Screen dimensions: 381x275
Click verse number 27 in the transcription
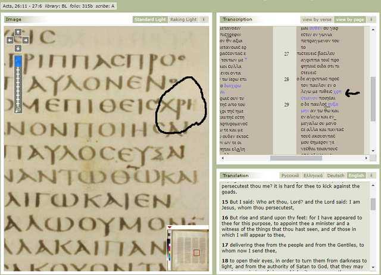[x=286, y=54]
